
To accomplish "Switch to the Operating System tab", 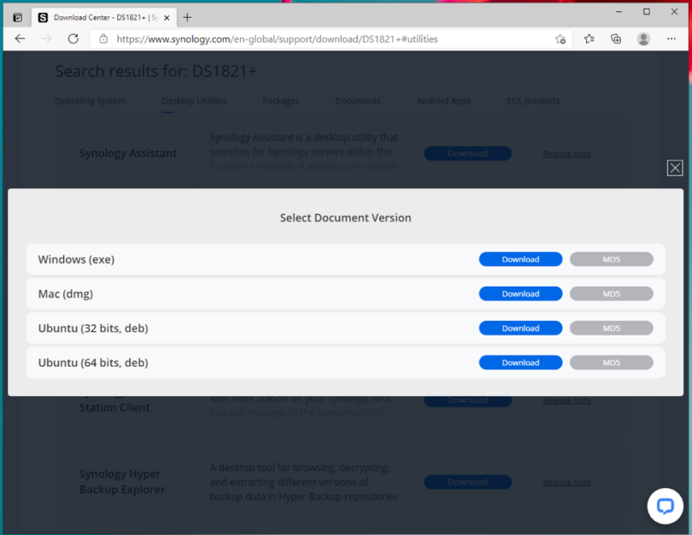I will 90,101.
